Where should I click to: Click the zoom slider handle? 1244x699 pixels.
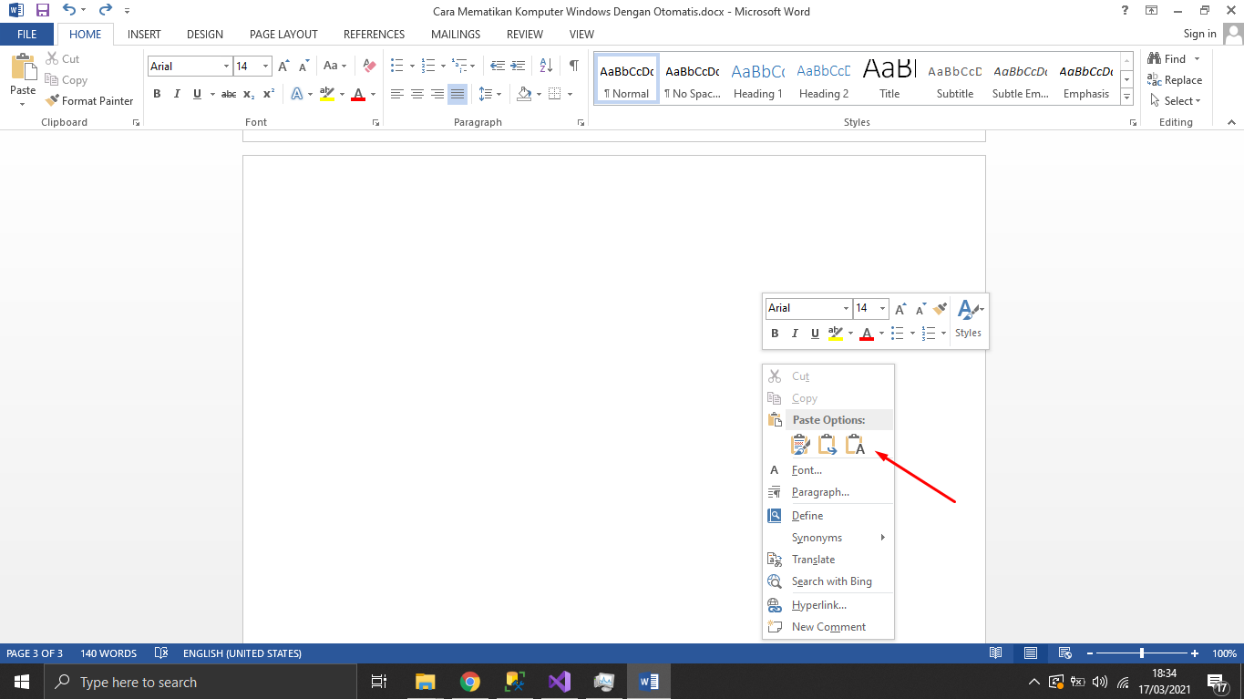click(1142, 653)
